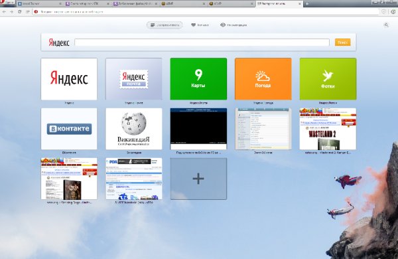
Task: Open the Яндекс speed dial tile
Action: coord(69,79)
